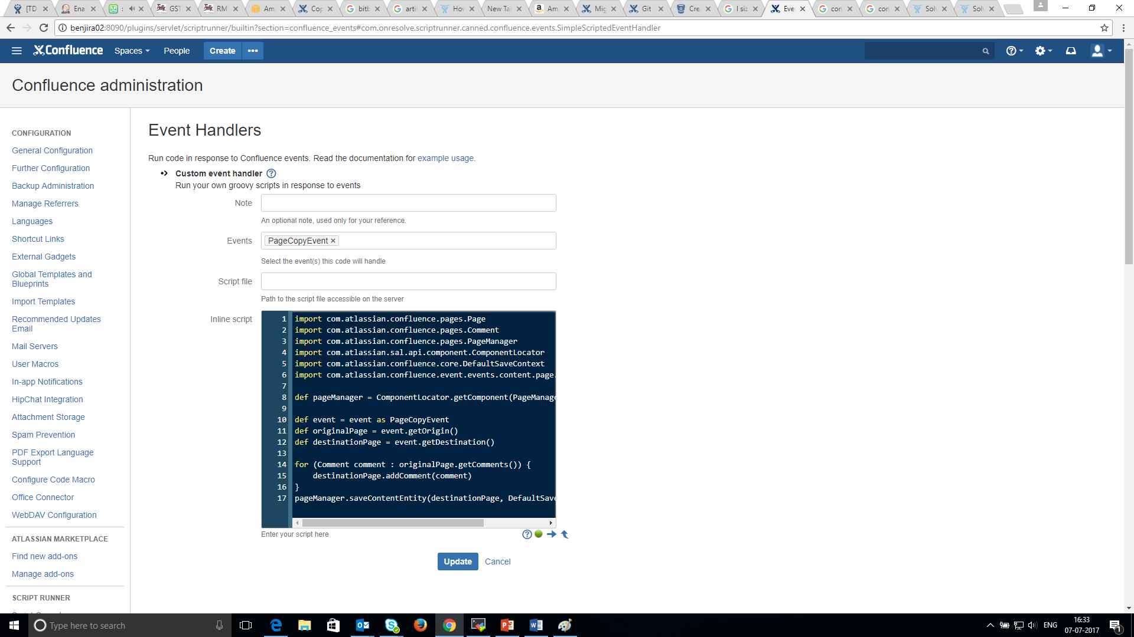Click the right arrow icon below script editor
The image size is (1134, 637).
point(552,534)
